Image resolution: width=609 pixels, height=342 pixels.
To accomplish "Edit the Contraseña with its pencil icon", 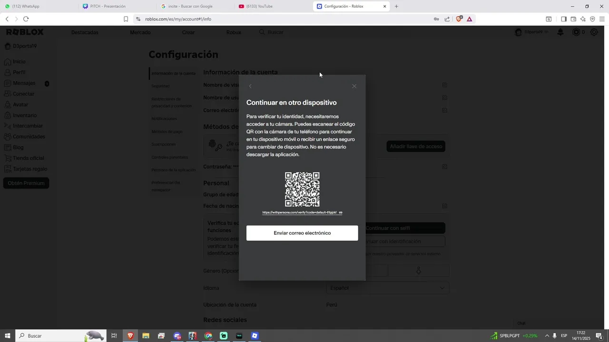I will 444,167.
